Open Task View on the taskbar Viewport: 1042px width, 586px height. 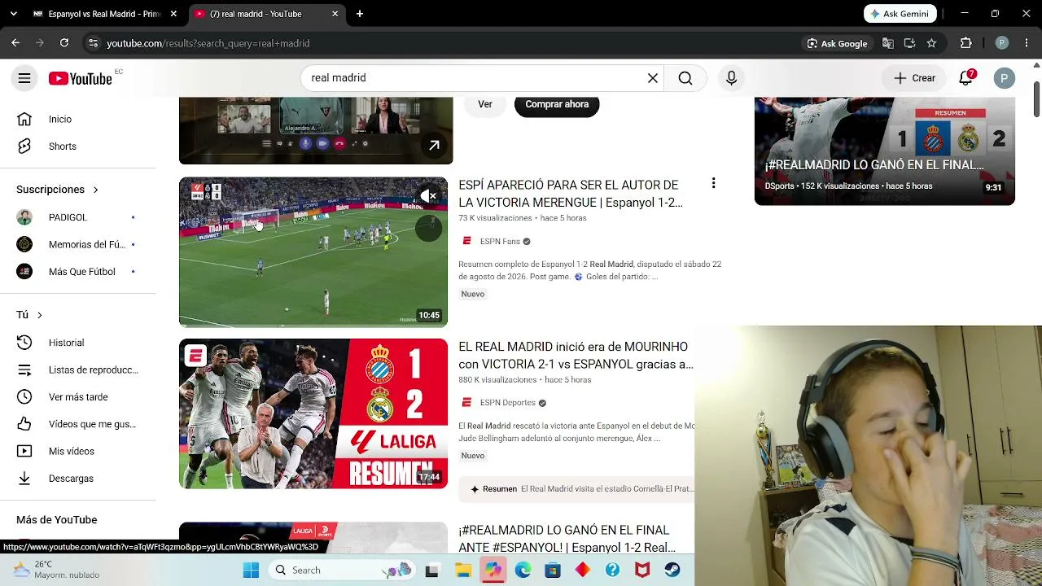point(431,571)
